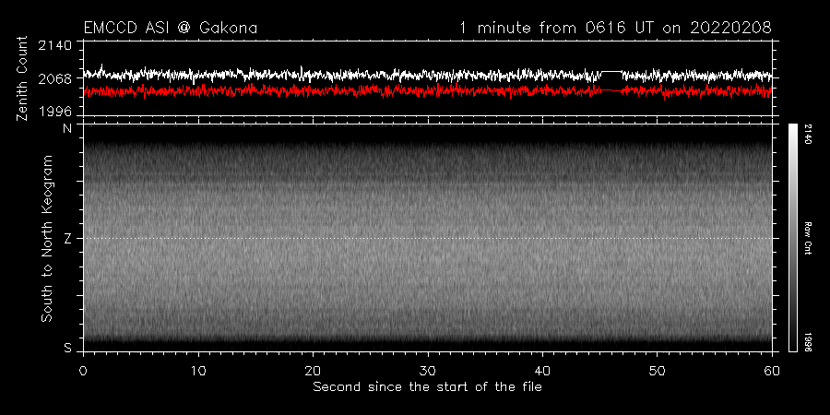Click the 0 second tick label
The image size is (830, 415).
click(83, 371)
